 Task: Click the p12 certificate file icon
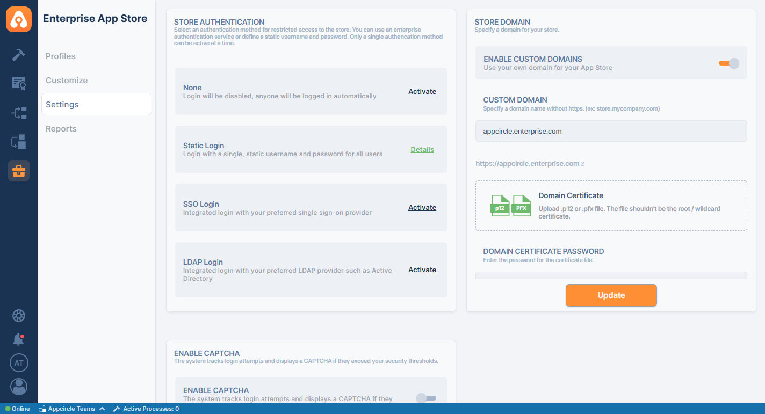[x=500, y=206]
